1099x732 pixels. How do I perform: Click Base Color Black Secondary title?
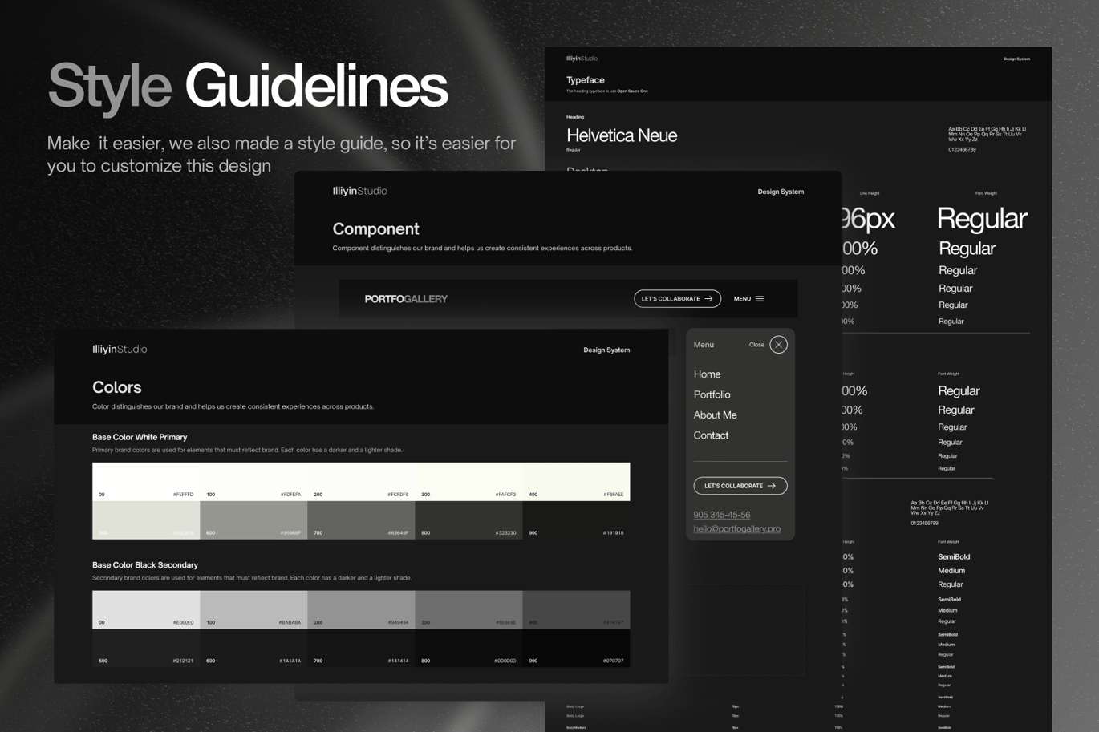[145, 565]
